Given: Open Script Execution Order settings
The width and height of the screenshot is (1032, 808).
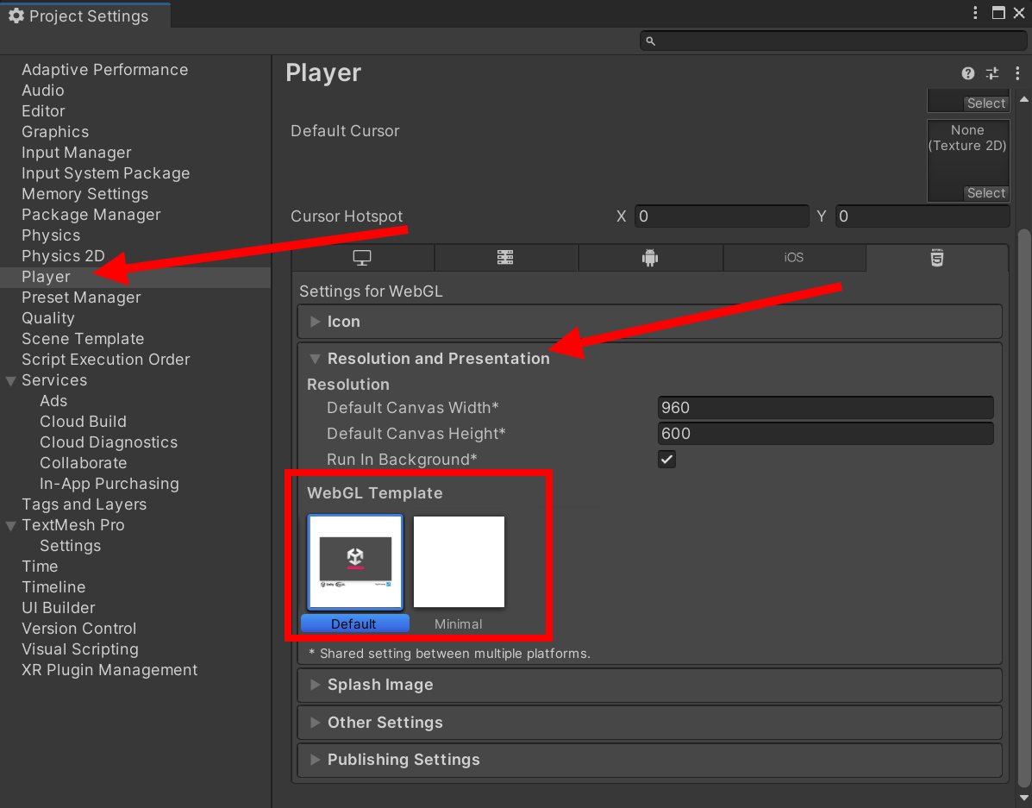Looking at the screenshot, I should pyautogui.click(x=105, y=360).
